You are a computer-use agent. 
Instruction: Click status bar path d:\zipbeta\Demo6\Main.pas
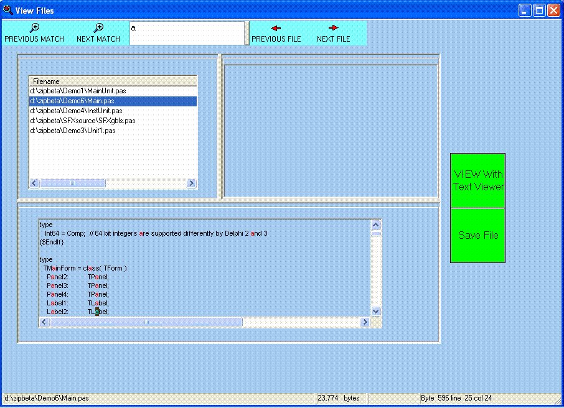click(47, 398)
